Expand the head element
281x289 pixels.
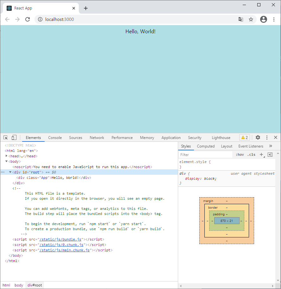click(6, 156)
